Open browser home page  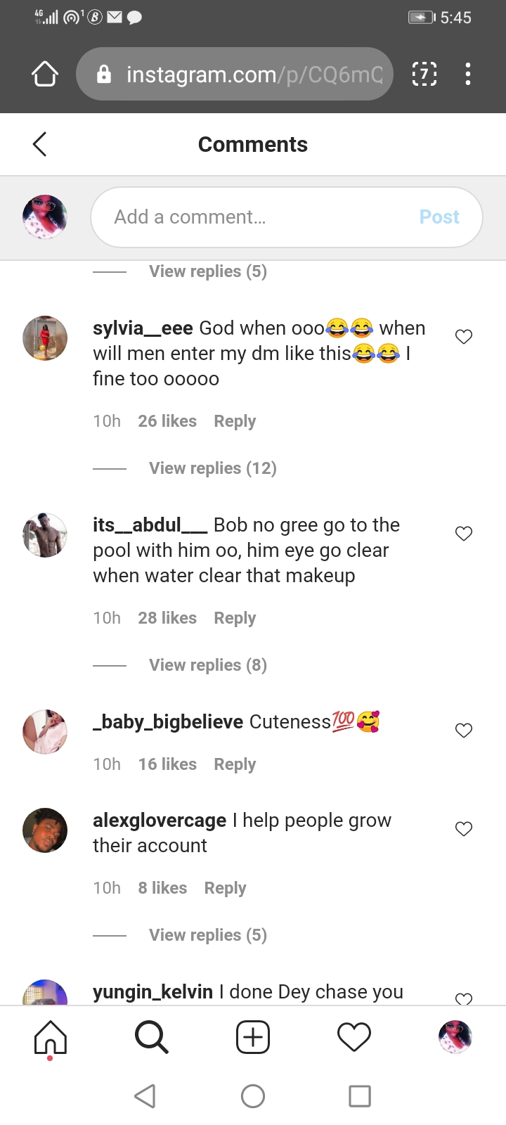45,74
